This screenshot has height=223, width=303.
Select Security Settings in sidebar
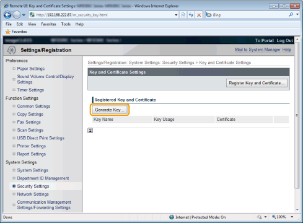point(33,186)
